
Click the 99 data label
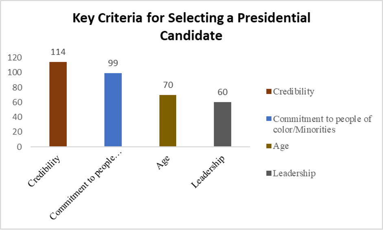click(113, 64)
